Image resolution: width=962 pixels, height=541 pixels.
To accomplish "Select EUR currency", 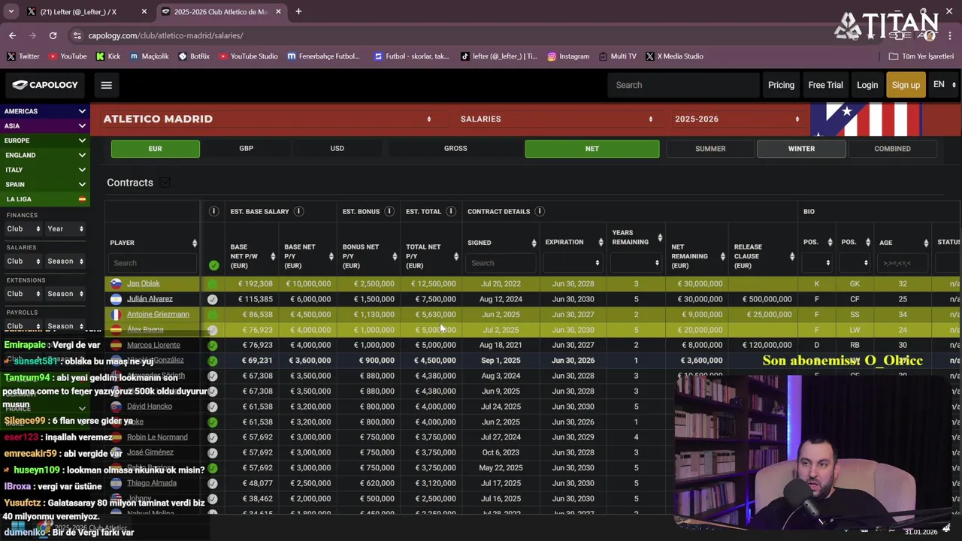I will [155, 149].
